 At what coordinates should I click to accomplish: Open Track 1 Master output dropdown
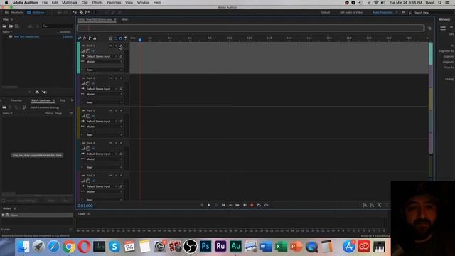point(104,62)
